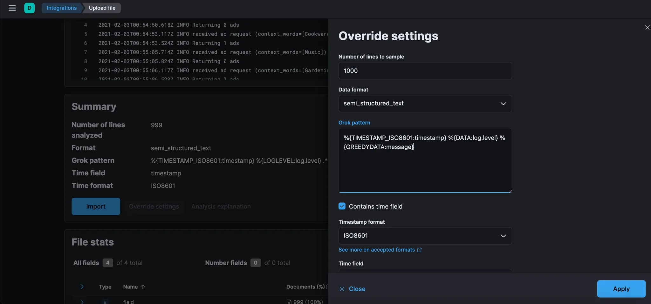
Task: Go to the Integrations breadcrumb
Action: click(62, 8)
